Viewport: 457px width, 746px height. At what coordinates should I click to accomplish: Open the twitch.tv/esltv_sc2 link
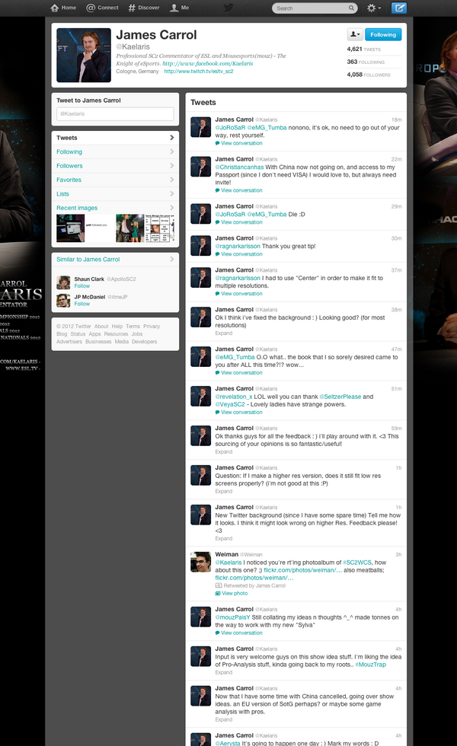pyautogui.click(x=199, y=72)
